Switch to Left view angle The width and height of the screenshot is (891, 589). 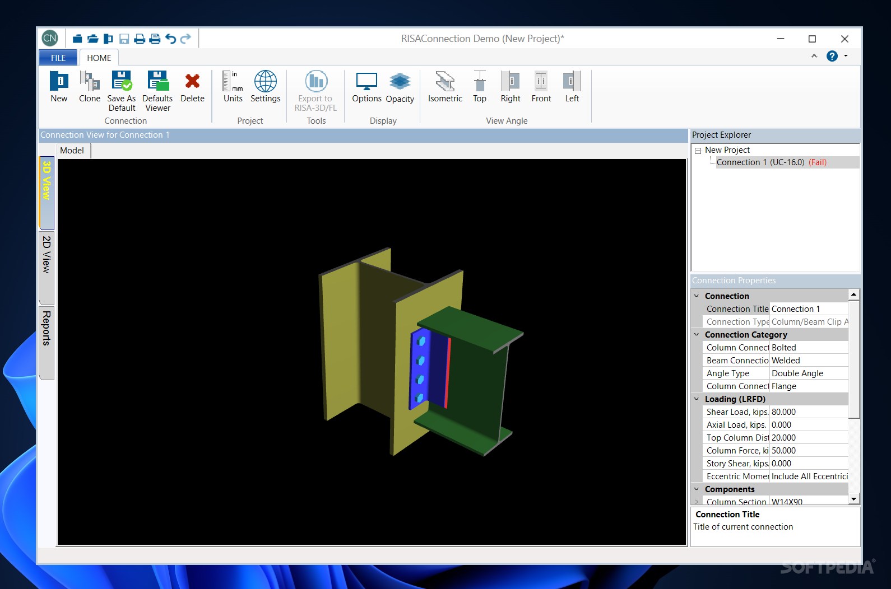pyautogui.click(x=572, y=87)
